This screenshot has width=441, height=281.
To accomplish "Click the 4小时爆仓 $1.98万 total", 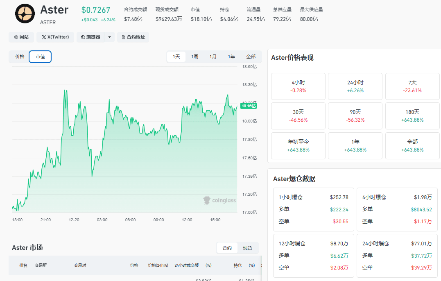I will point(423,197).
